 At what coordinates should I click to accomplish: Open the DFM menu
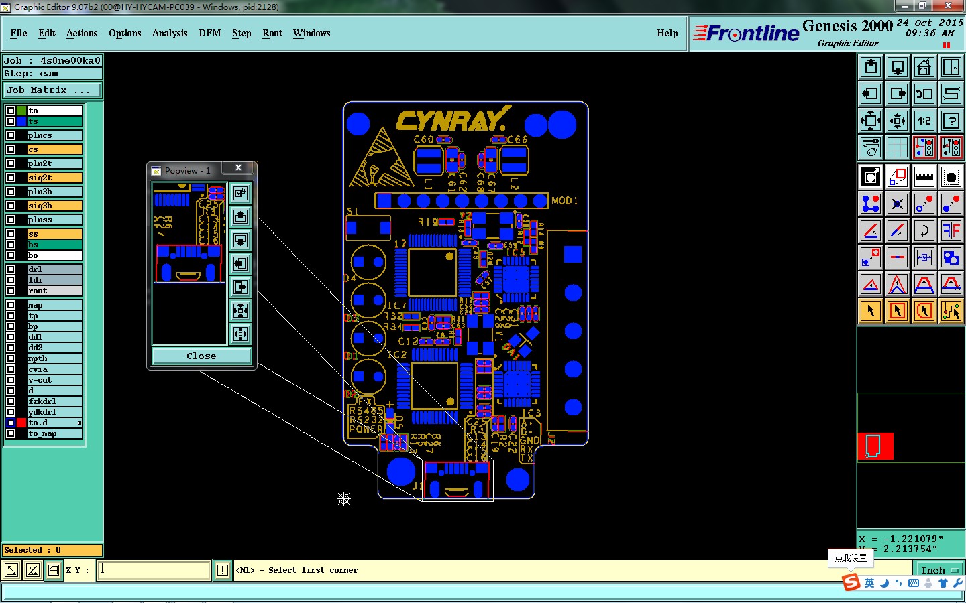point(210,33)
